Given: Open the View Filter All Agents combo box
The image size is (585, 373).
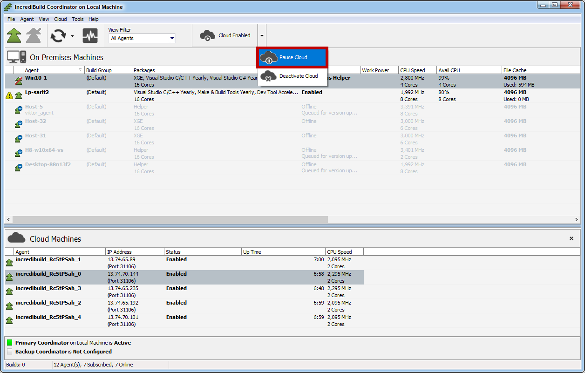Looking at the screenshot, I should tap(142, 38).
